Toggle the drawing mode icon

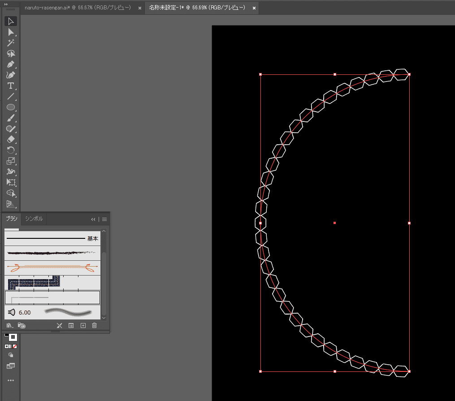[x=11, y=355]
